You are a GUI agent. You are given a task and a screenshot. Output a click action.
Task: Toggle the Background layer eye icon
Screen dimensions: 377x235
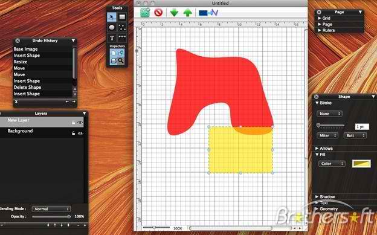pyautogui.click(x=80, y=134)
